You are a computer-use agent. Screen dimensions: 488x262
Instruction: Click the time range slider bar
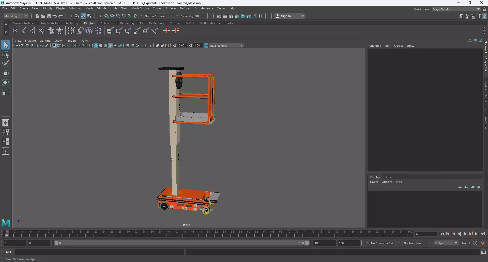point(182,243)
